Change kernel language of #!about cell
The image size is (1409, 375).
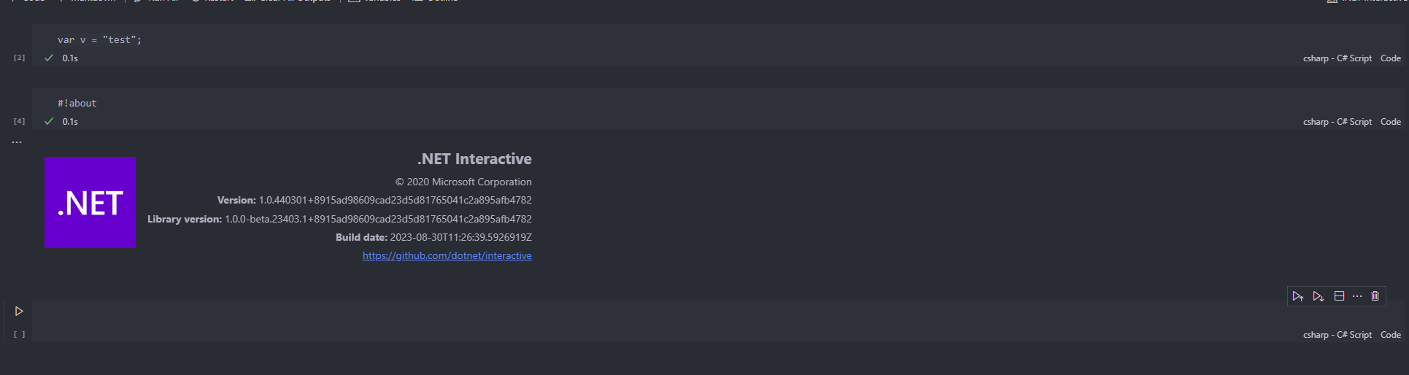click(1337, 122)
